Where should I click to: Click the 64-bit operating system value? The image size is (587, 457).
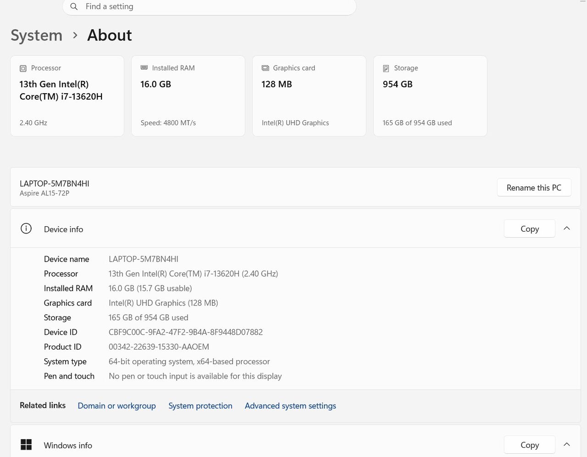(x=189, y=362)
